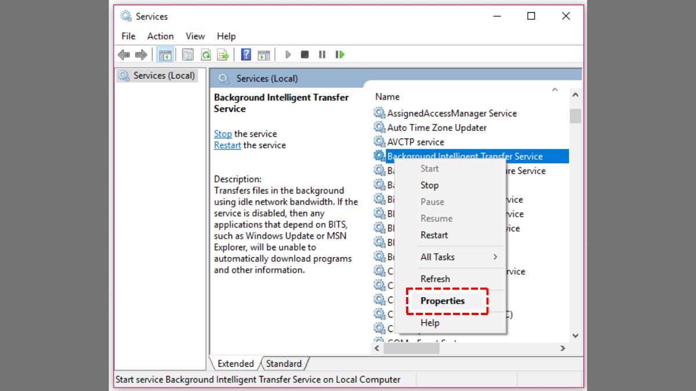
Task: Open the Help menu in menu bar
Action: click(226, 36)
